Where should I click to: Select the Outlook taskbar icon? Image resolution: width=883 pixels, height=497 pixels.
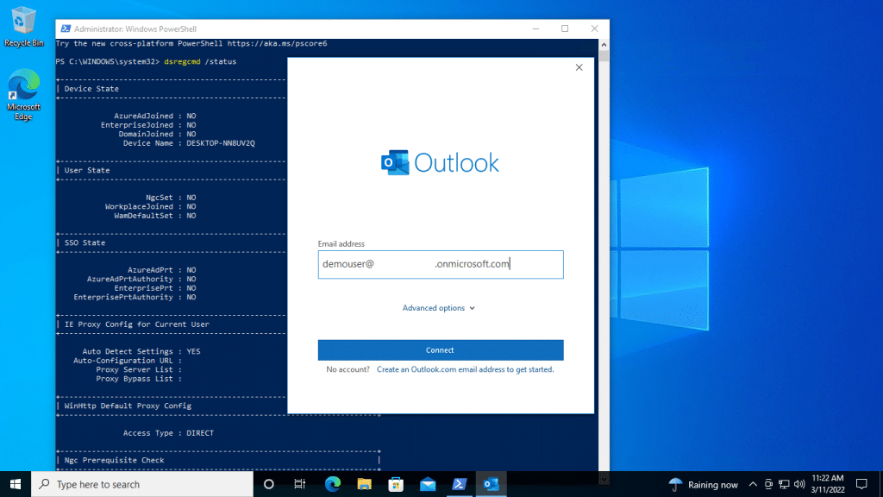491,484
